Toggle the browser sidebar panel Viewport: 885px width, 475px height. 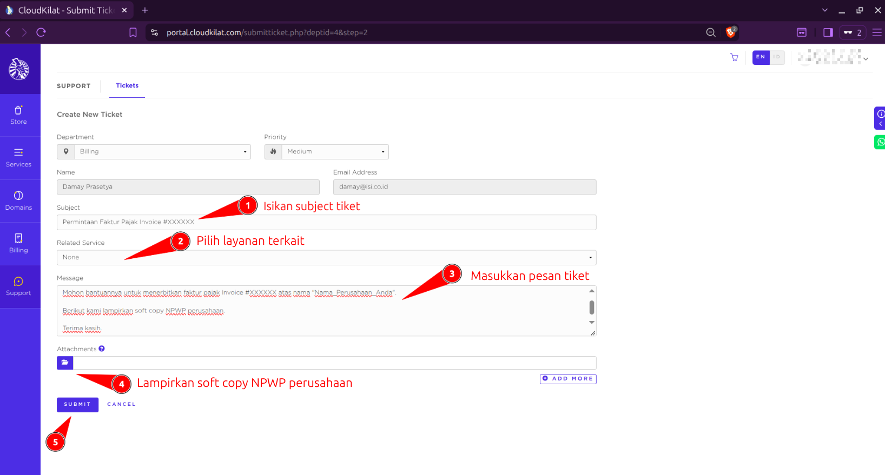click(x=828, y=32)
